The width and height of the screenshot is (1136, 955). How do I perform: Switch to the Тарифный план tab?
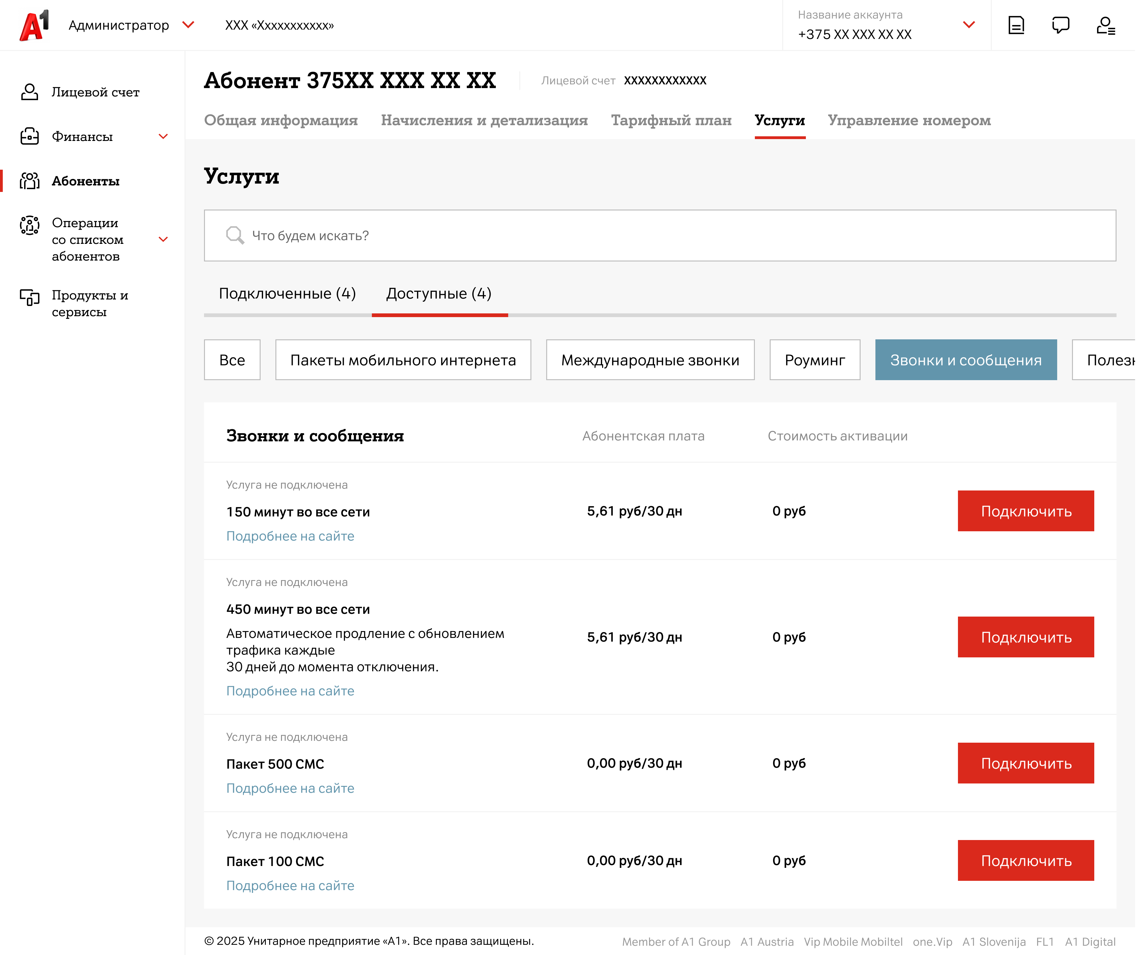[671, 120]
